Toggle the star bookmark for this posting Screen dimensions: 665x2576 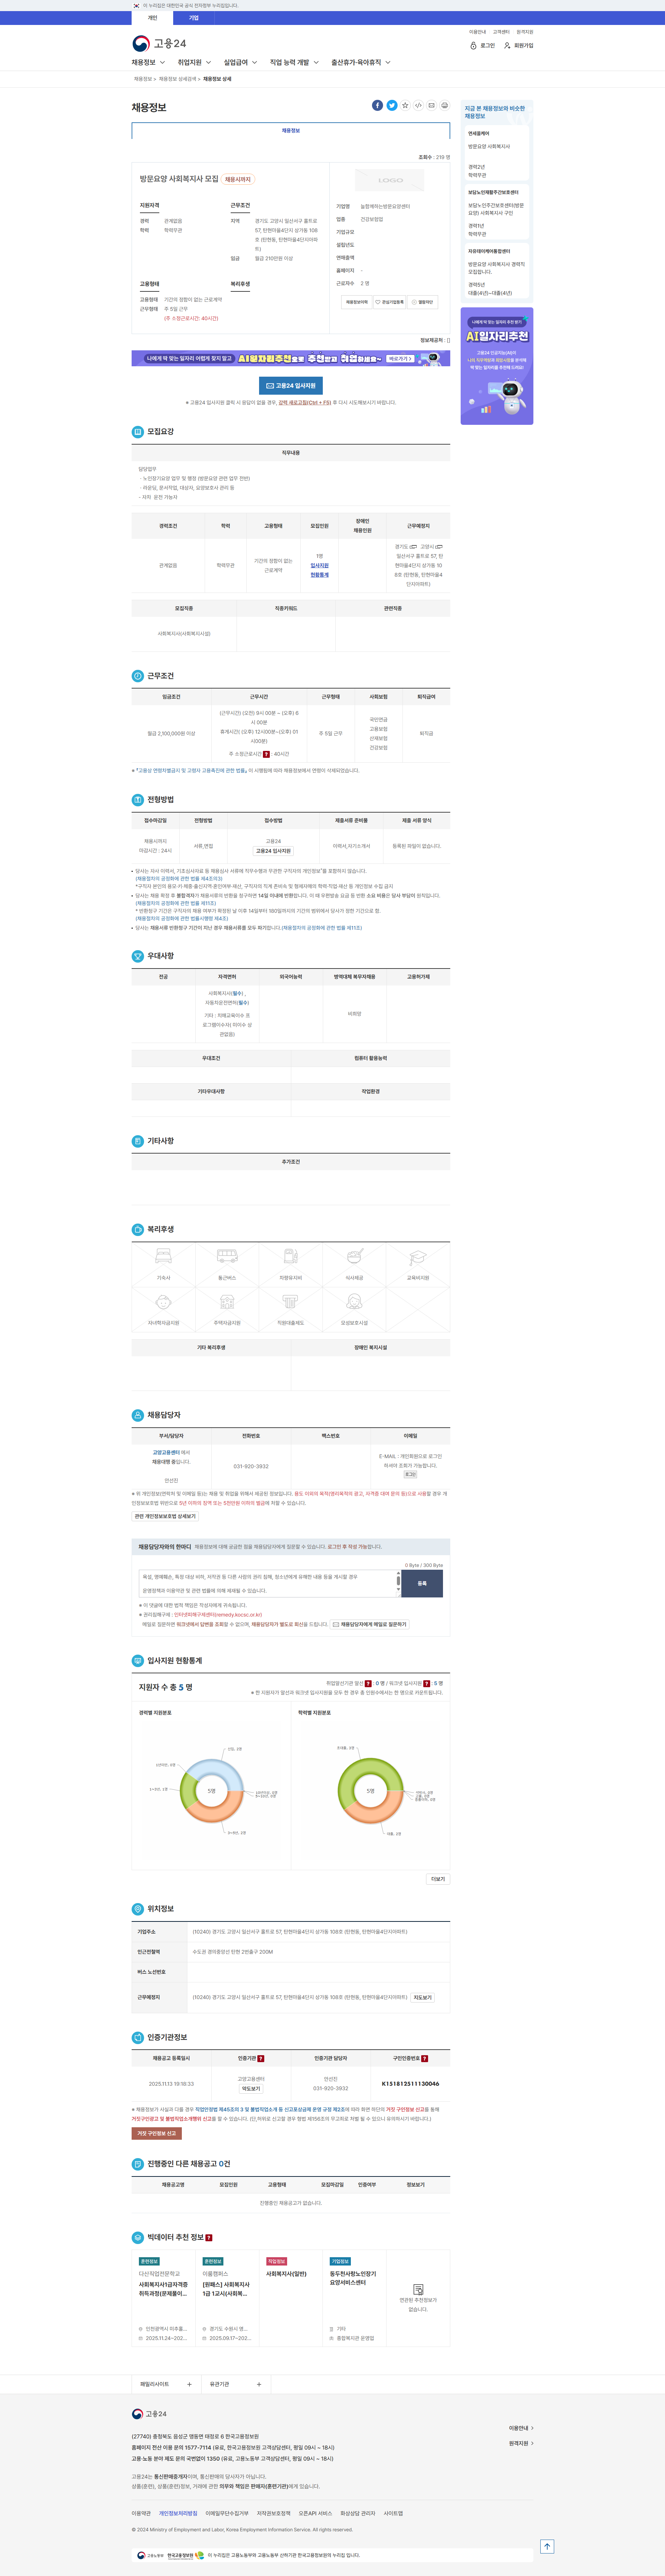(405, 105)
